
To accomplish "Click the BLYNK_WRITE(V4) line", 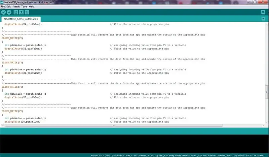I will (12, 87).
